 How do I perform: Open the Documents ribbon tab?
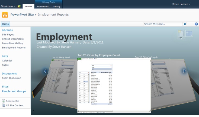pos(43,6)
